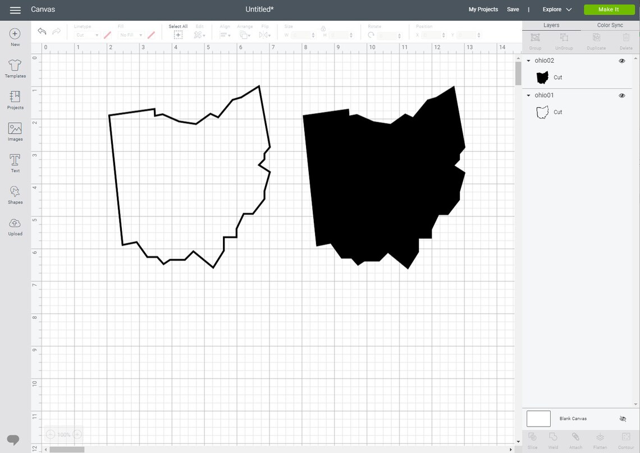This screenshot has width=640, height=453.
Task: Toggle visibility of the ohio02 layer
Action: coord(622,61)
